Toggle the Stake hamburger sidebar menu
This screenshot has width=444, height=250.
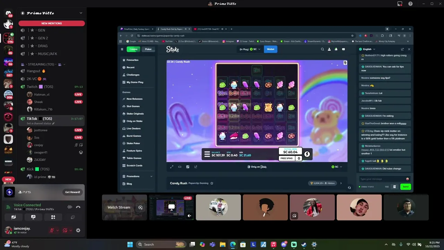[122, 49]
